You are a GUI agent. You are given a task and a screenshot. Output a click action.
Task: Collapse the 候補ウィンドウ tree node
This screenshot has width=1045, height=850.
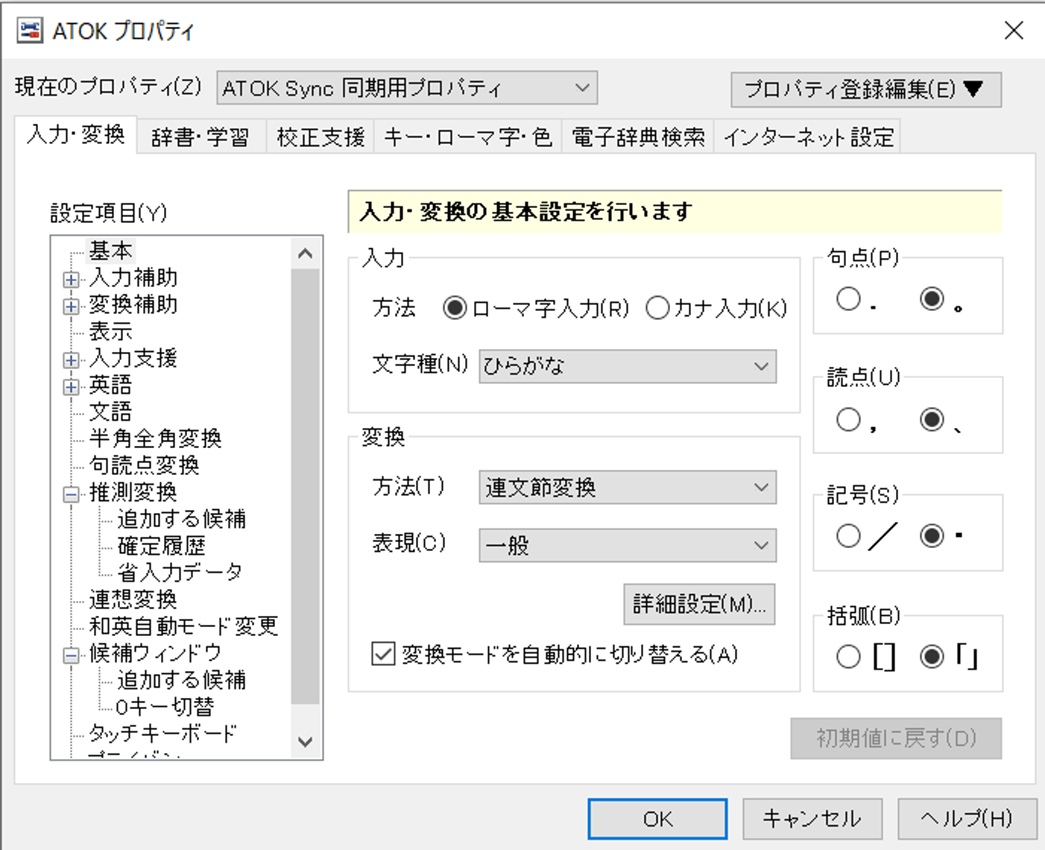coord(71,655)
